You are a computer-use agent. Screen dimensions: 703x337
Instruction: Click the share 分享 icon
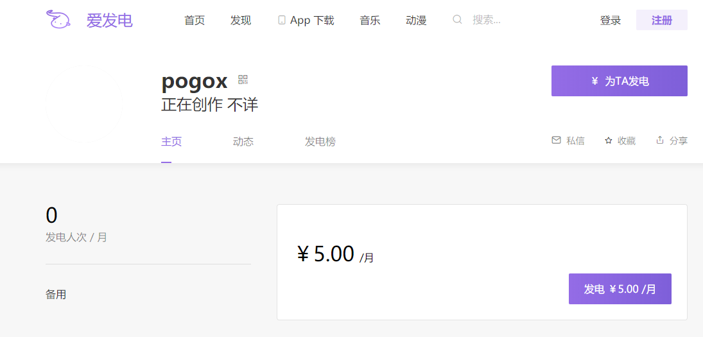659,140
